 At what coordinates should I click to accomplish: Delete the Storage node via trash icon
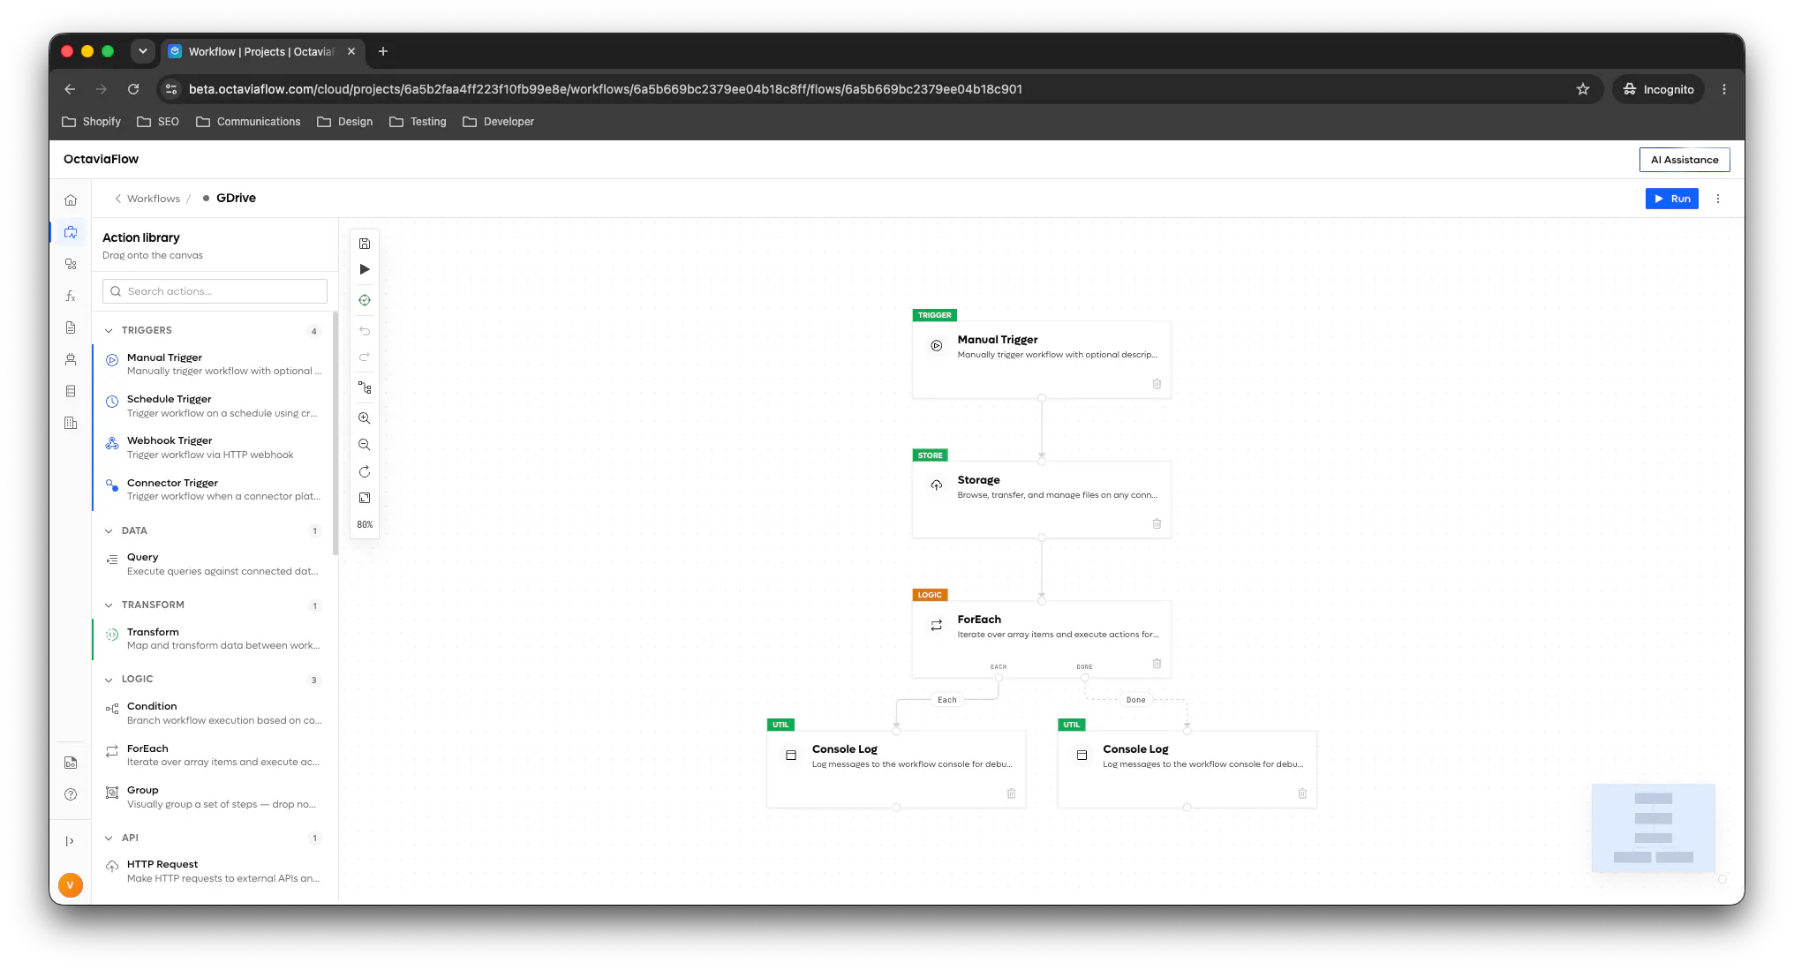tap(1157, 523)
